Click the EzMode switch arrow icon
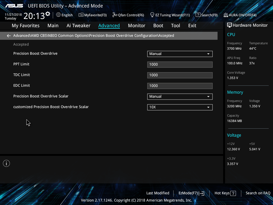Viewport: 273px width, 205px height. [x=202, y=193]
